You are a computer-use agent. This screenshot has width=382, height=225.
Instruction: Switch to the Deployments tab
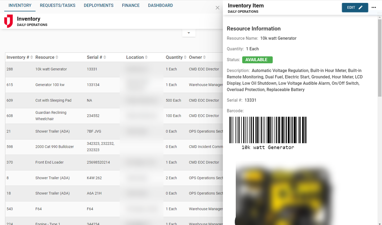point(99,6)
